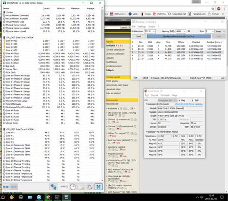The image size is (228, 201).
Task: Open the photo viewer taskbar icon
Action: coord(30,197)
